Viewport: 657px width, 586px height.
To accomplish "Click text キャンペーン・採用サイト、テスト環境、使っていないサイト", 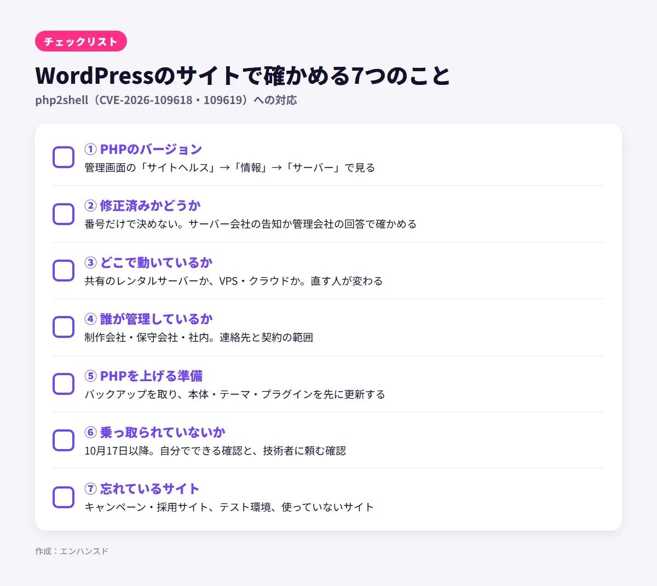I will tap(229, 507).
